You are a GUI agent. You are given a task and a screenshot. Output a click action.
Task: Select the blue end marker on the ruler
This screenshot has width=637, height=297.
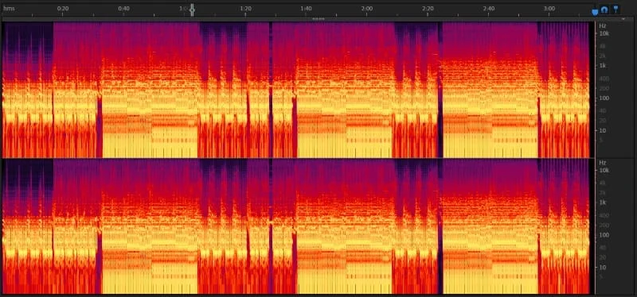pos(595,12)
